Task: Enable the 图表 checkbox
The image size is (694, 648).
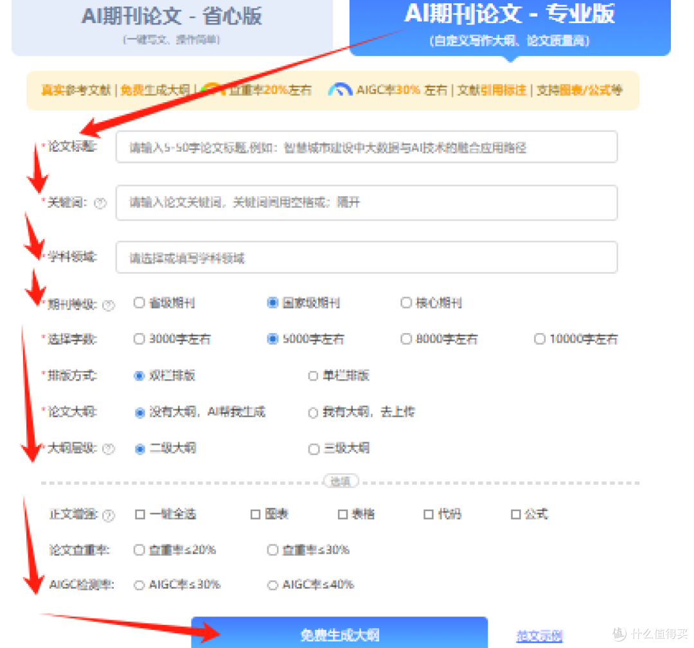Action: tap(255, 514)
